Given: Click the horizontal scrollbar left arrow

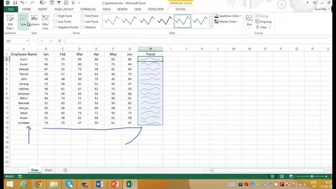Looking at the screenshot, I should click(x=211, y=170).
